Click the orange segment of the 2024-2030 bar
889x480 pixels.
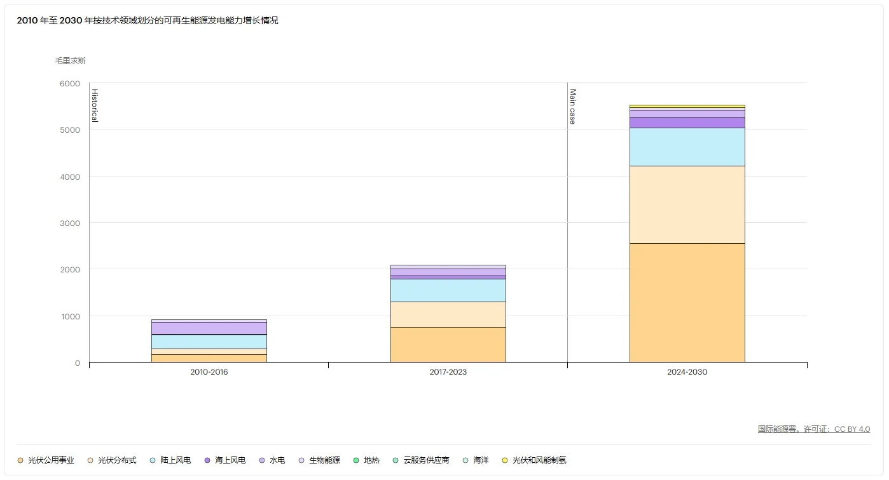[687, 303]
